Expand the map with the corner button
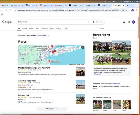 83,47
